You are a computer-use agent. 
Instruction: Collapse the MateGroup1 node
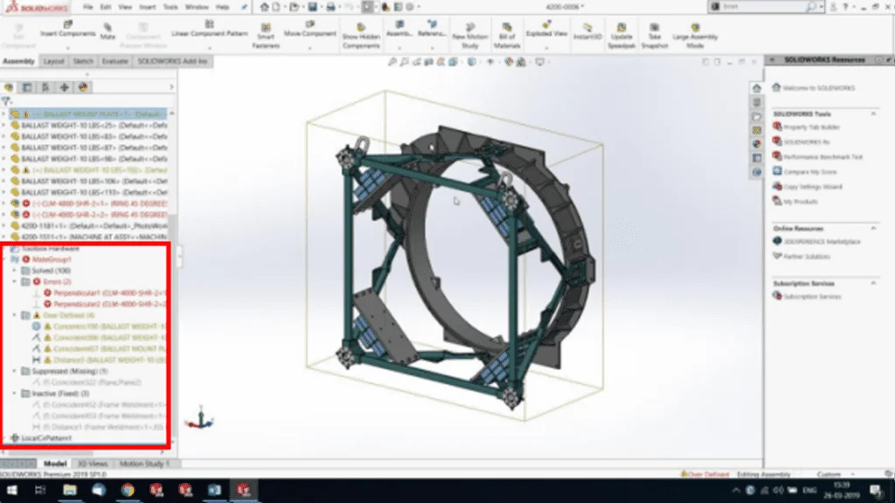tap(4, 259)
